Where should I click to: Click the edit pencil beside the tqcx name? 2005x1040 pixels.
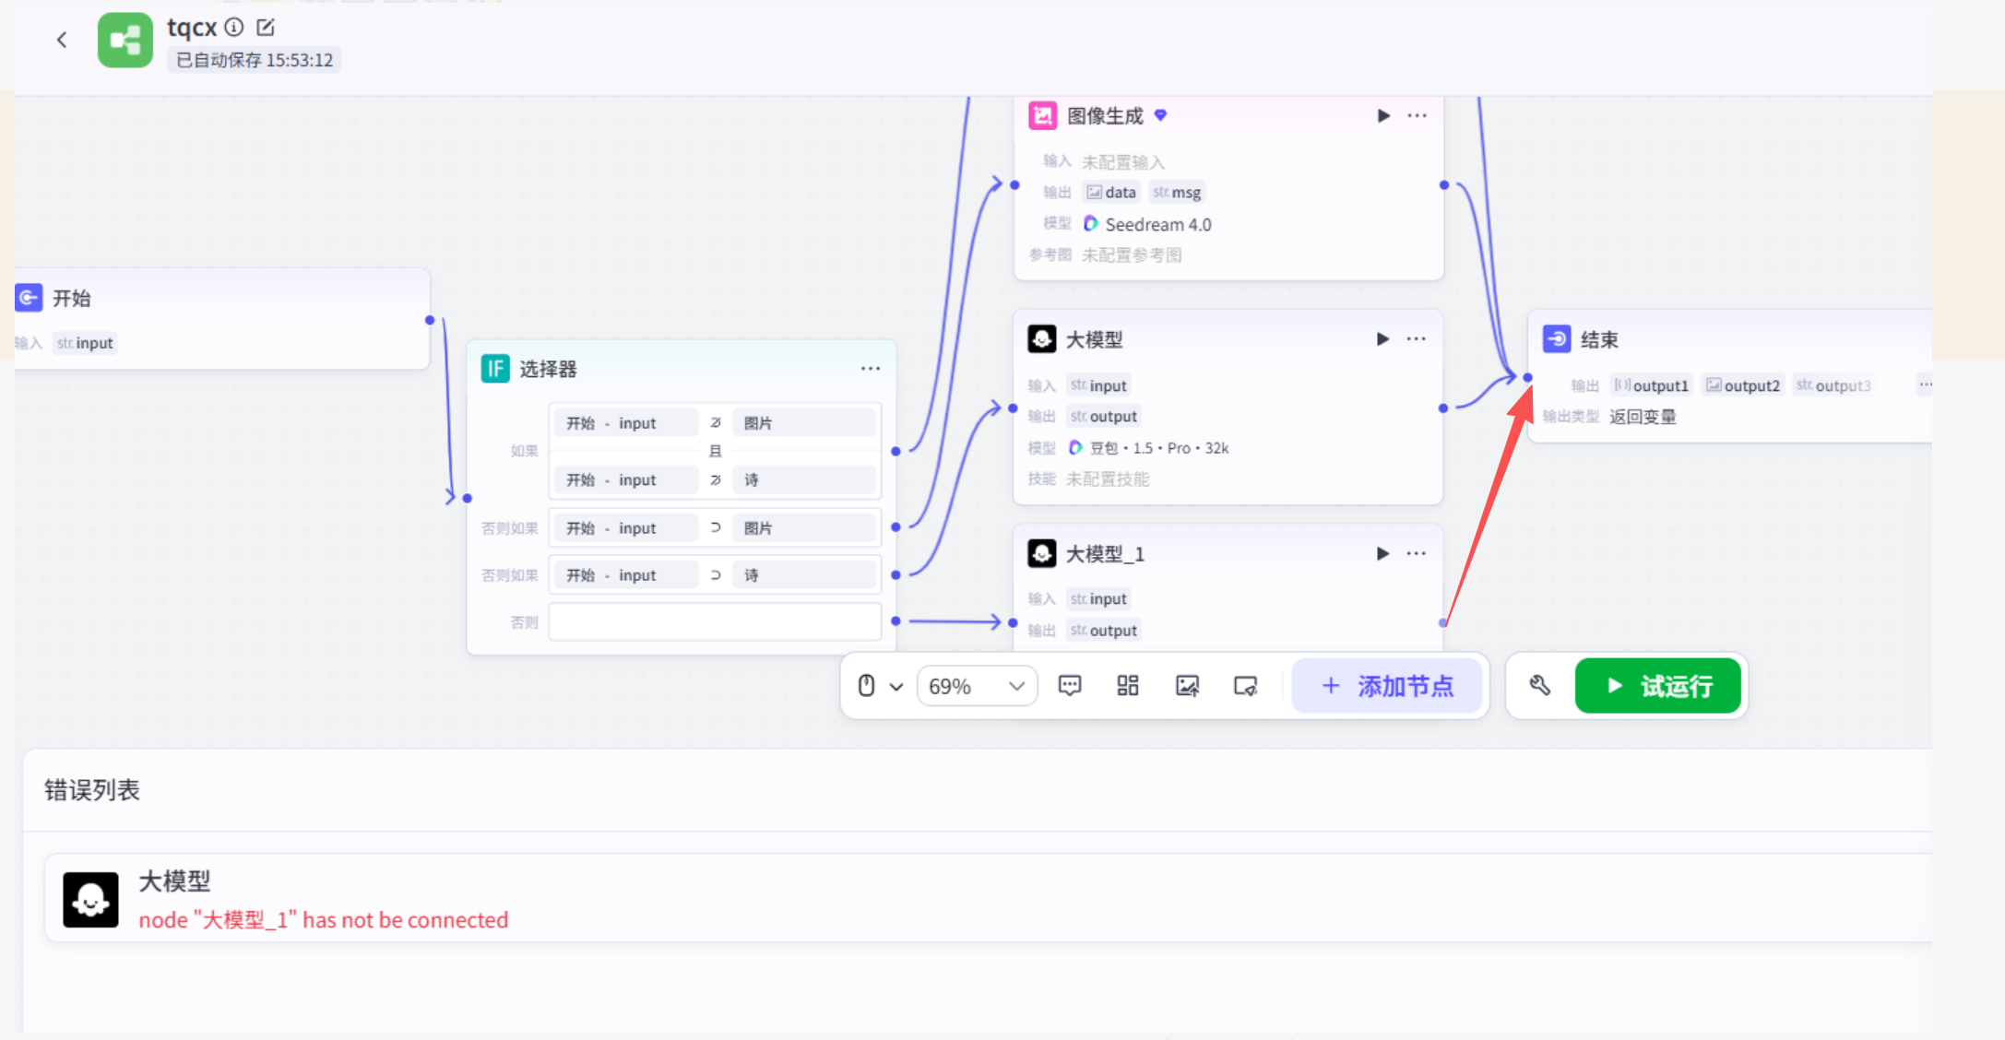(266, 28)
